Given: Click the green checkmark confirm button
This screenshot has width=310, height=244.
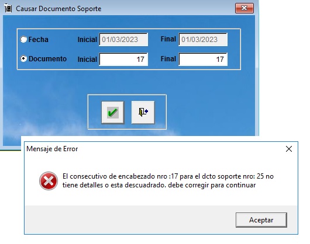Looking at the screenshot, I should pyautogui.click(x=113, y=113).
